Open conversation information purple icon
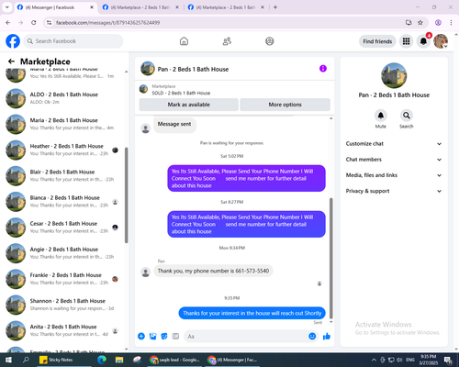 pos(323,69)
